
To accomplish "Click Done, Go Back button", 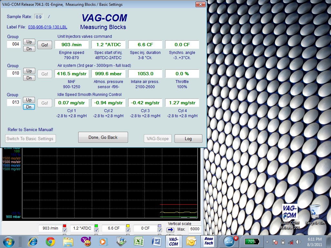I will tap(103, 137).
